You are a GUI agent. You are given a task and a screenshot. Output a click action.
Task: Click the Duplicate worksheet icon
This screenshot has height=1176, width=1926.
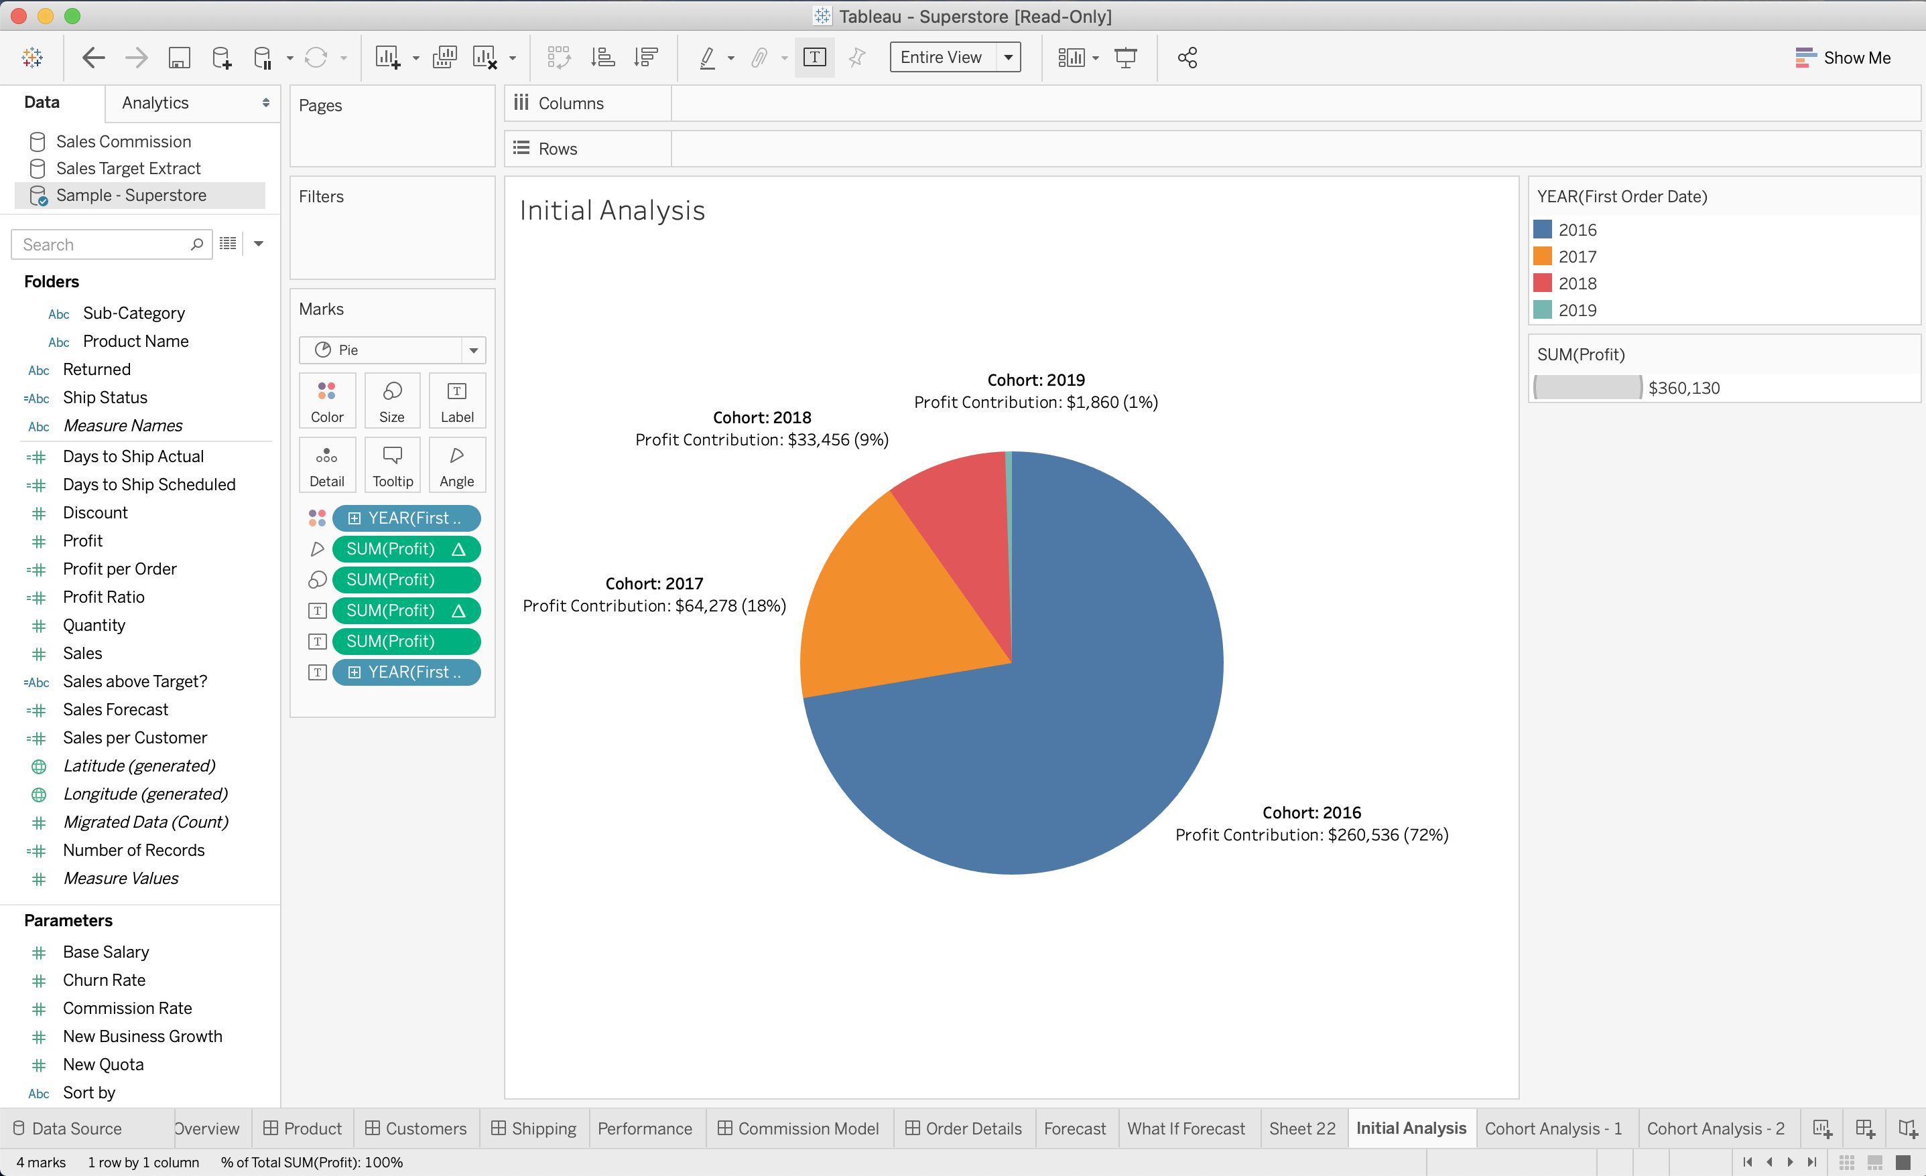tap(444, 57)
